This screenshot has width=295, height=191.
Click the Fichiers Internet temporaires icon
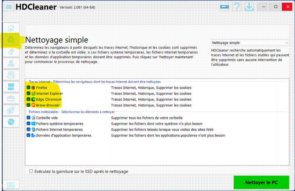tap(33, 129)
